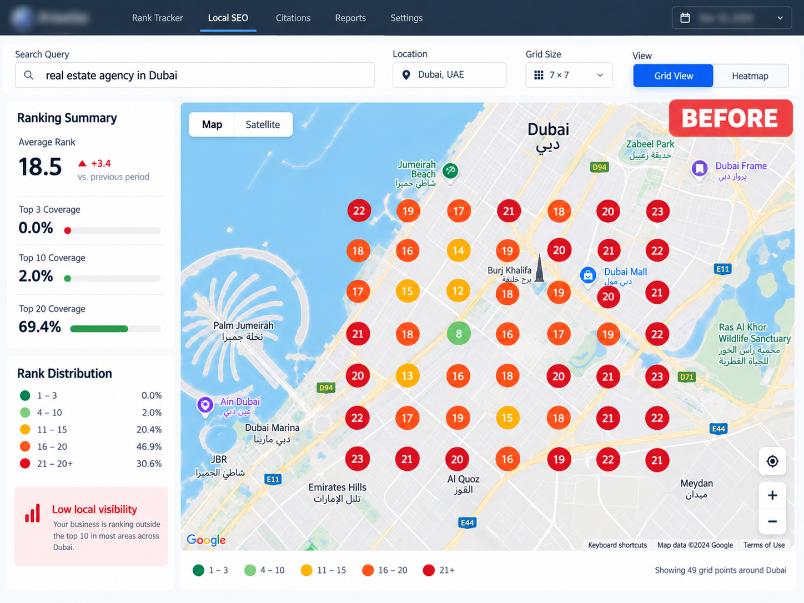Click the D94 road badge near Zabeel Park
This screenshot has width=804, height=603.
pyautogui.click(x=599, y=167)
